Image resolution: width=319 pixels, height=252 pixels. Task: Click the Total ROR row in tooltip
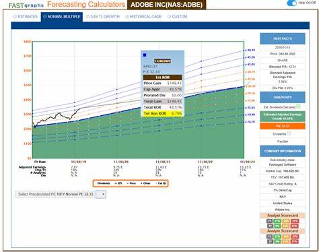162,107
